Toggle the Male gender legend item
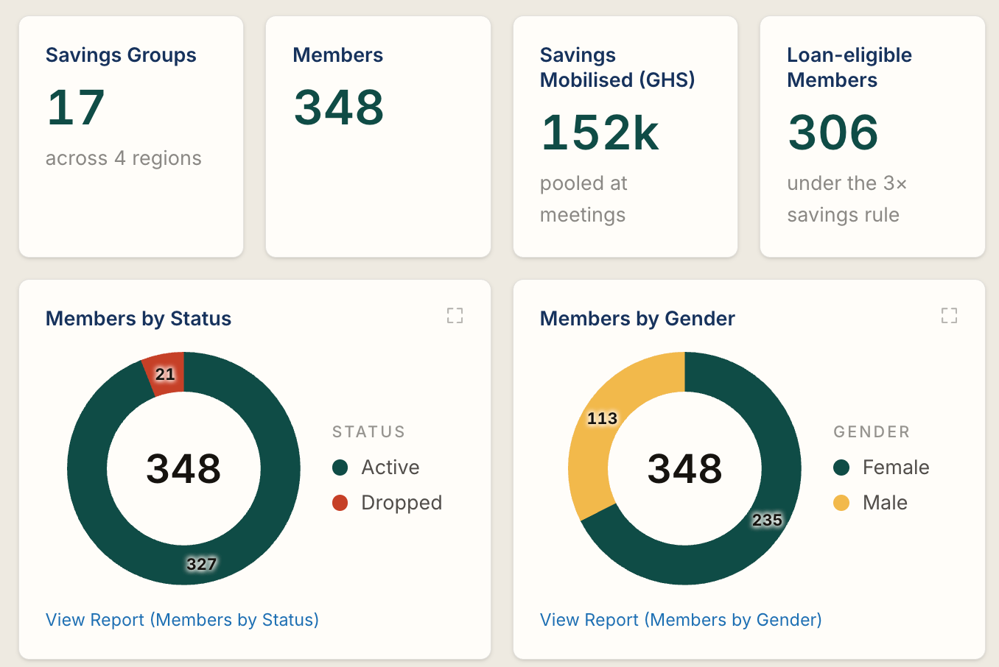The height and width of the screenshot is (667, 999). pyautogui.click(x=870, y=503)
